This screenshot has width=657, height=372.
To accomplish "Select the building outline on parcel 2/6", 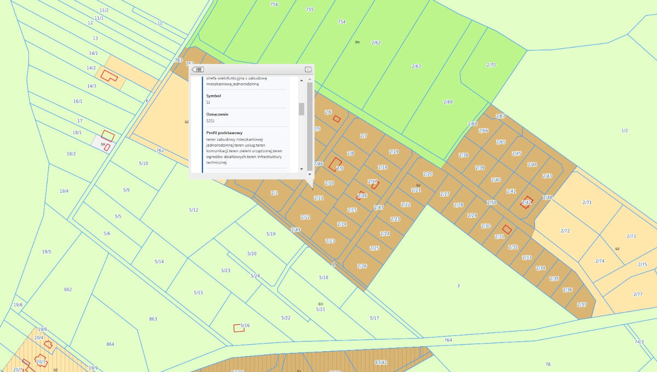I will click(337, 119).
